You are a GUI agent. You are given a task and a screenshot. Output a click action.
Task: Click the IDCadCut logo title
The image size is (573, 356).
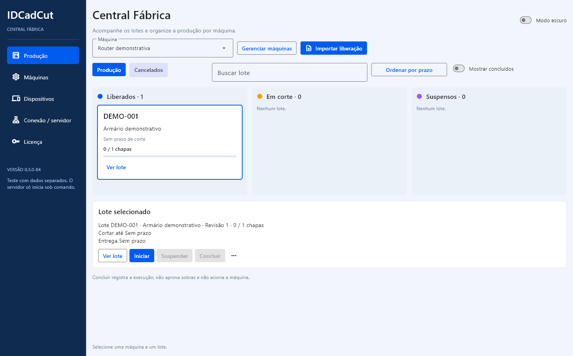30,15
